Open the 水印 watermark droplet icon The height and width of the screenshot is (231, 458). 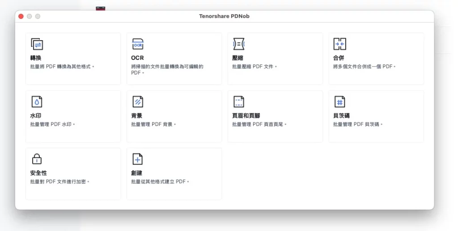click(x=37, y=102)
